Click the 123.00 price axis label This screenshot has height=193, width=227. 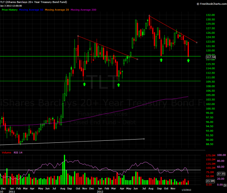click(211, 41)
